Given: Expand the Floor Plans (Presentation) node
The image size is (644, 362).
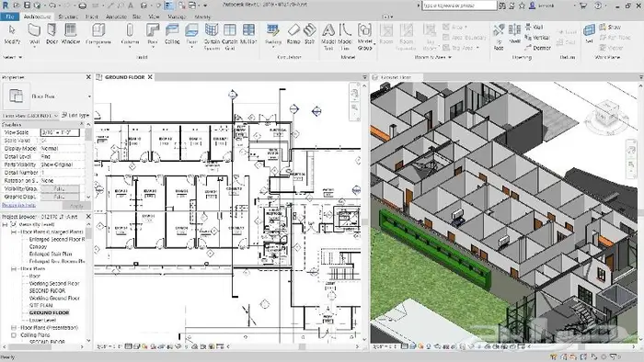Looking at the screenshot, I should tap(14, 328).
